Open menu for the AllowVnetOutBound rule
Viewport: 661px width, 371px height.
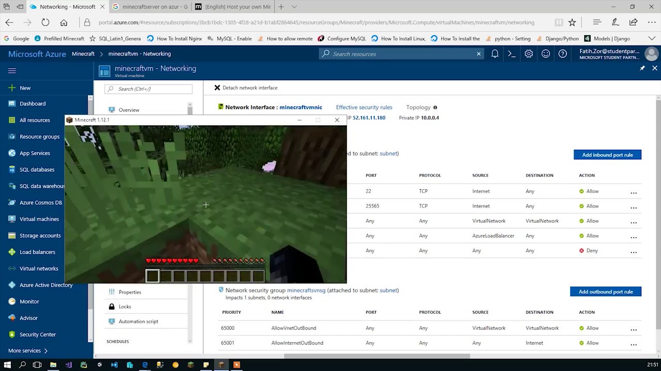coord(634,329)
